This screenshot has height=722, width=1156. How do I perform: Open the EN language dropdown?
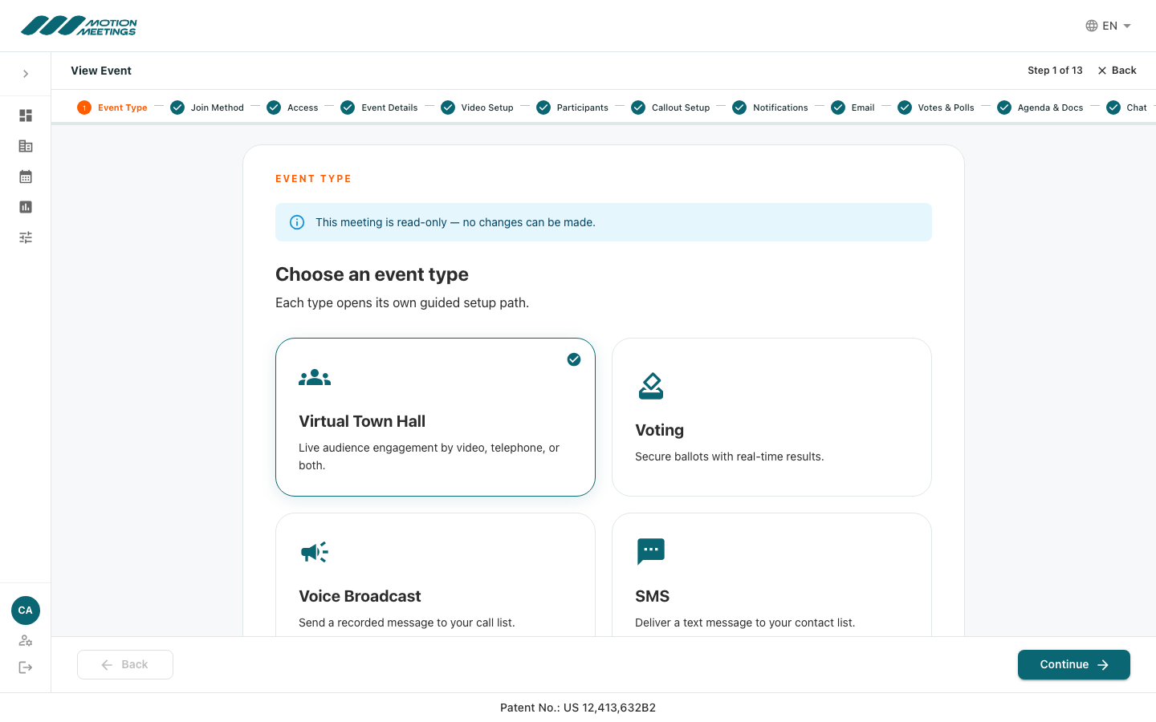tap(1109, 26)
